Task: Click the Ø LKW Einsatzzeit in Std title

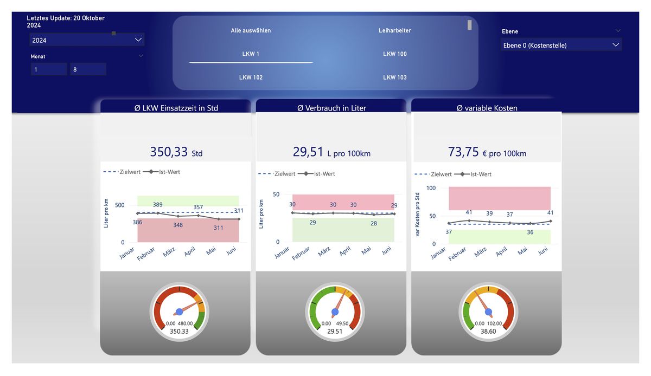Action: tap(176, 108)
